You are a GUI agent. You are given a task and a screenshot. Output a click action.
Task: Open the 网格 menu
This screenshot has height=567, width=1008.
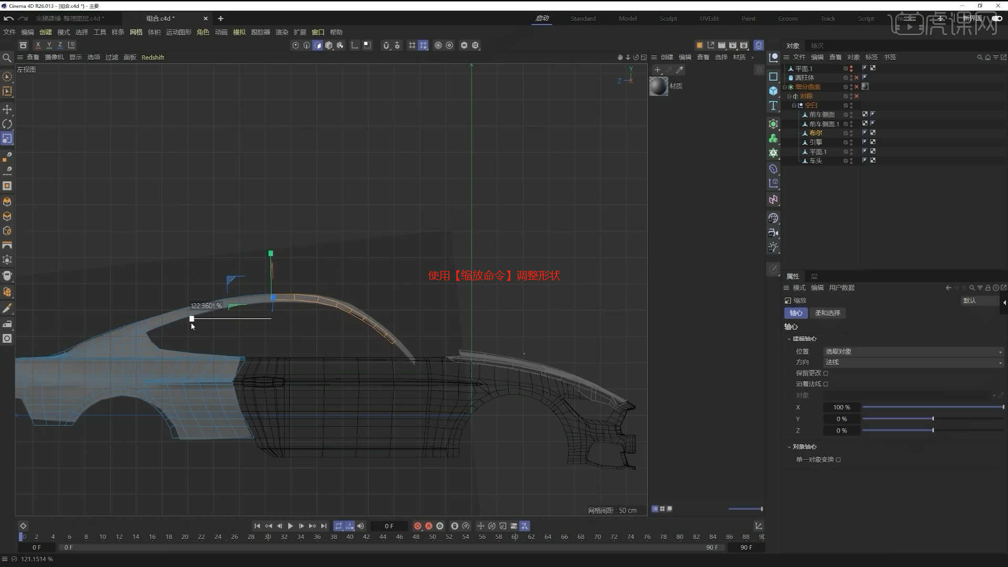pyautogui.click(x=136, y=32)
